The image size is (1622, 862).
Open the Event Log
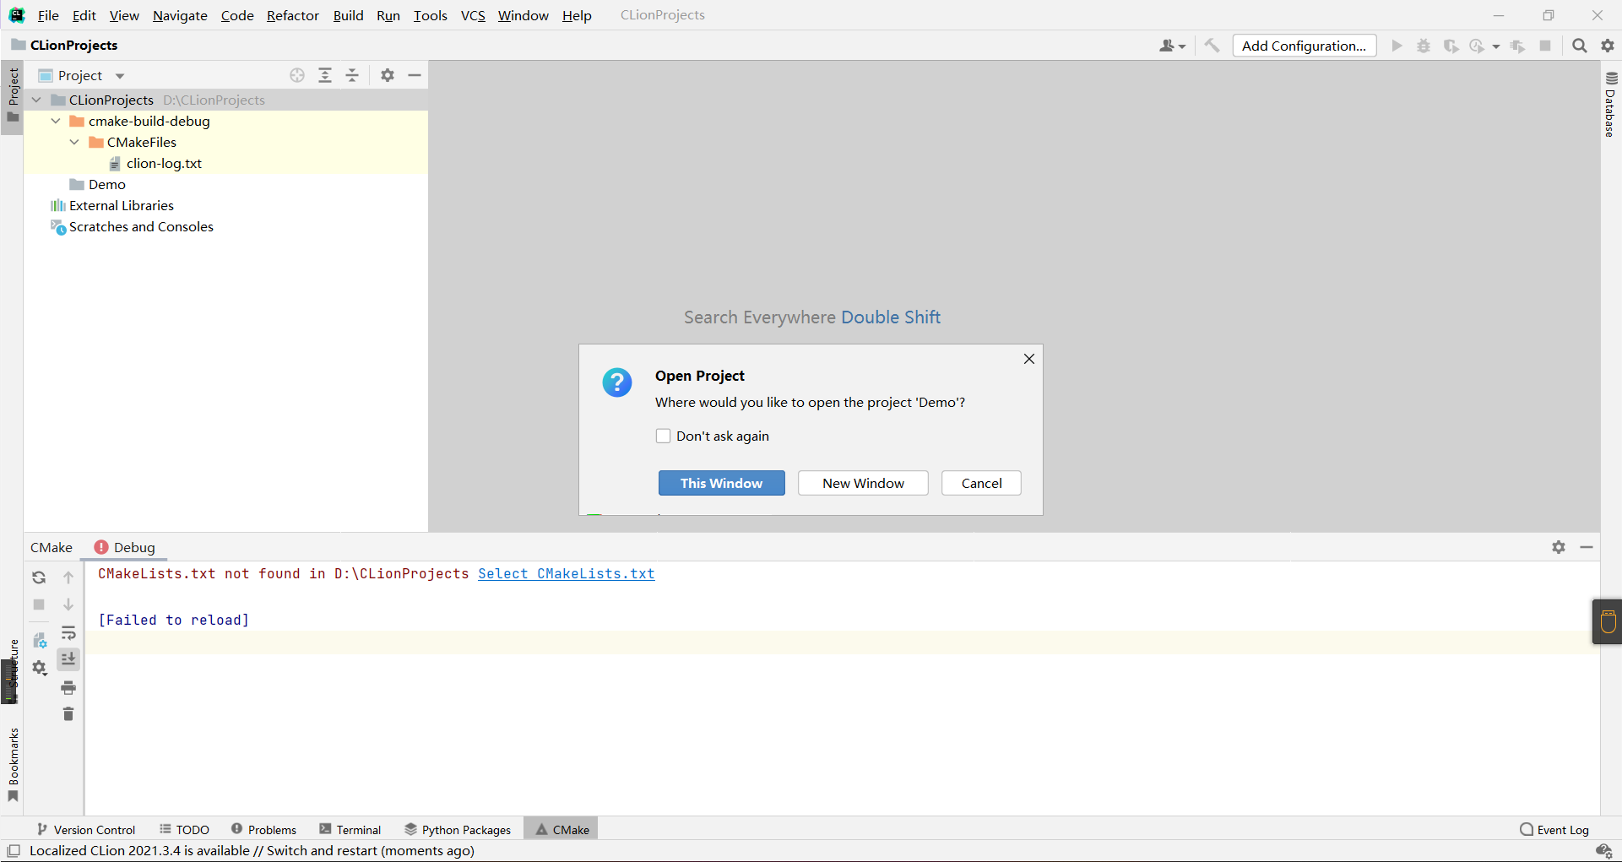1554,830
